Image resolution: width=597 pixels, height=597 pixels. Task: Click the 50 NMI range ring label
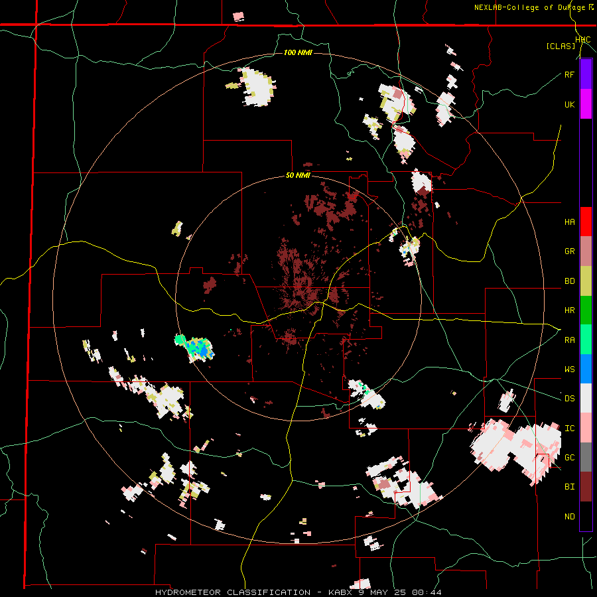pos(298,176)
